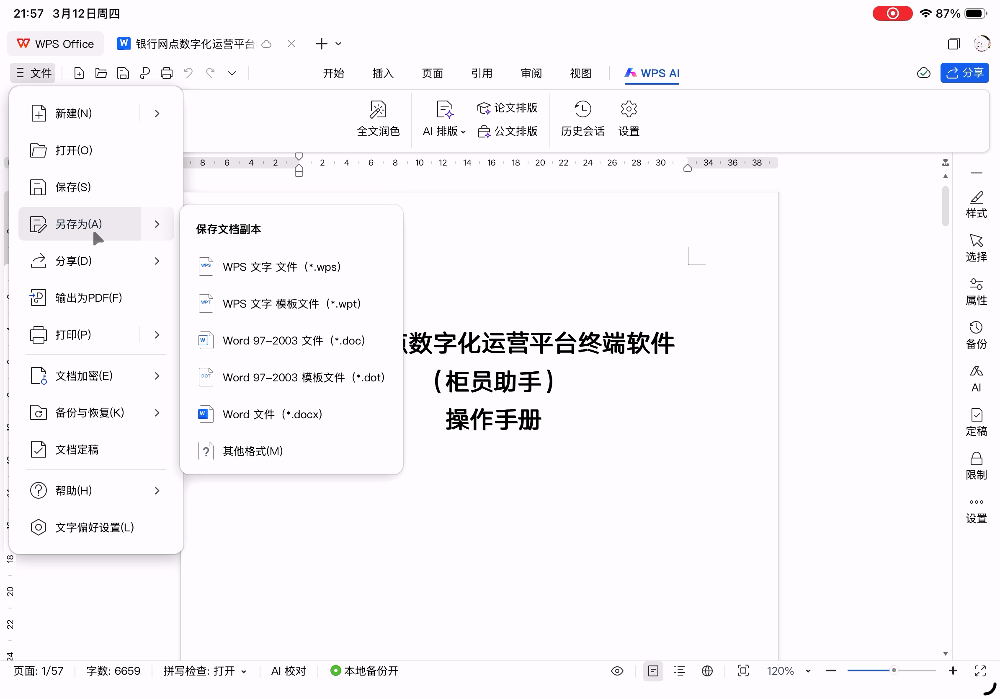1000x699 pixels.
Task: Expand the 新建(N) submenu arrow
Action: coord(157,113)
